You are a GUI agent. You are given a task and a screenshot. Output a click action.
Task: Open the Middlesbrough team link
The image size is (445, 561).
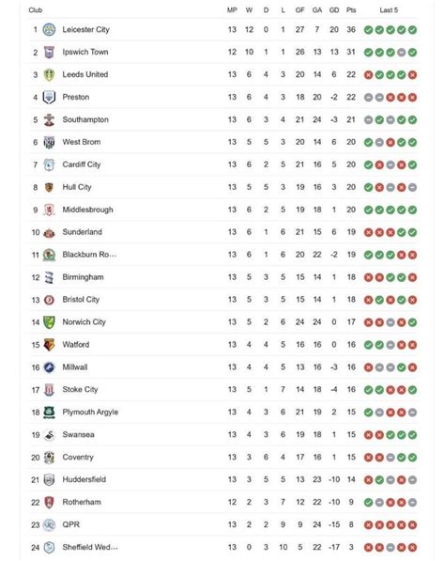pyautogui.click(x=87, y=210)
